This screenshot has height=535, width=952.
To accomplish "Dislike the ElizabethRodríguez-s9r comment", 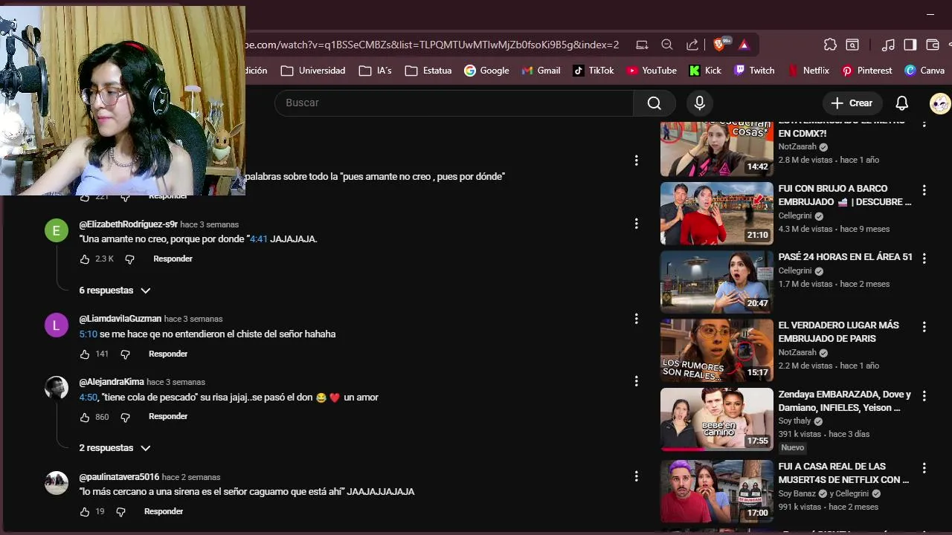I will coord(129,259).
